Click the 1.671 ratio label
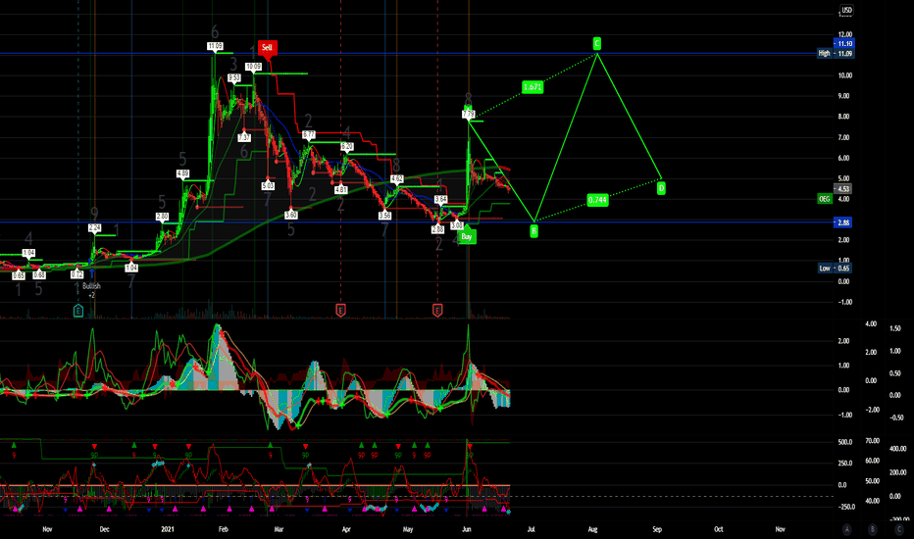Image resolution: width=914 pixels, height=539 pixels. [x=533, y=87]
